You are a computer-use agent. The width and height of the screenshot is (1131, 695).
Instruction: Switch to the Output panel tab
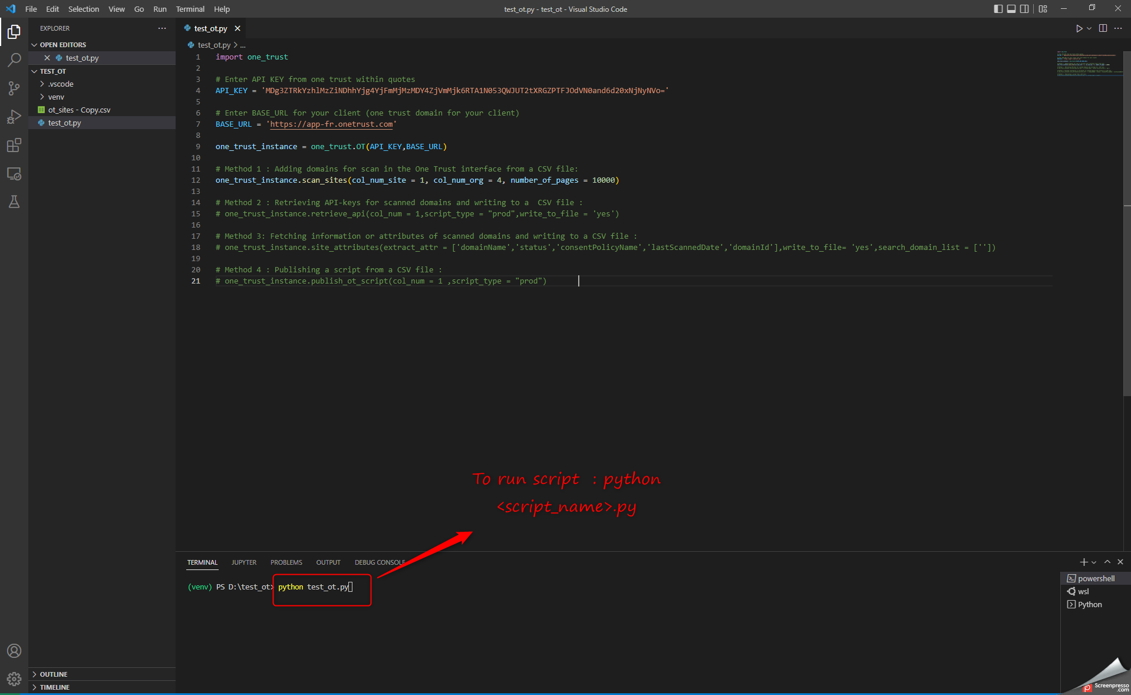click(x=328, y=562)
